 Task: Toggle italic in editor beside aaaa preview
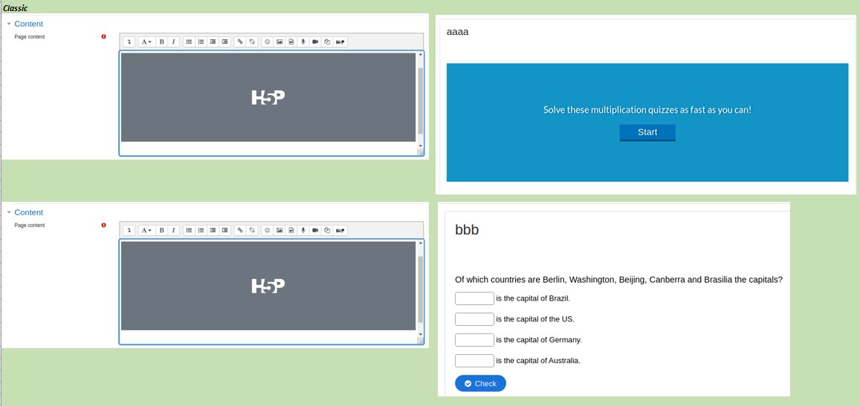pos(173,42)
